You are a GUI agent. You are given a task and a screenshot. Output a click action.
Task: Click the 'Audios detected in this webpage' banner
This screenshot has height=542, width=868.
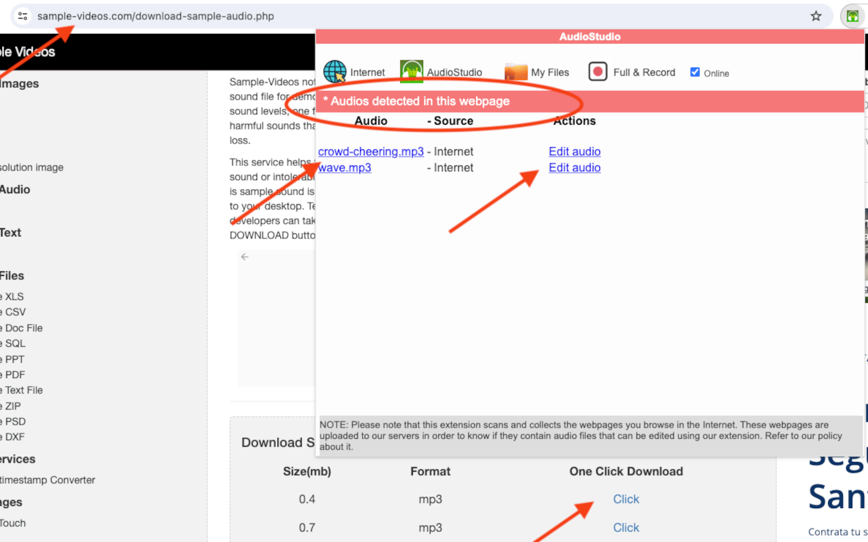click(x=590, y=101)
